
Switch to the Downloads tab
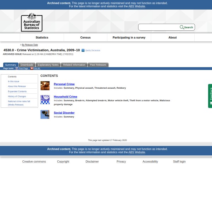(27, 65)
